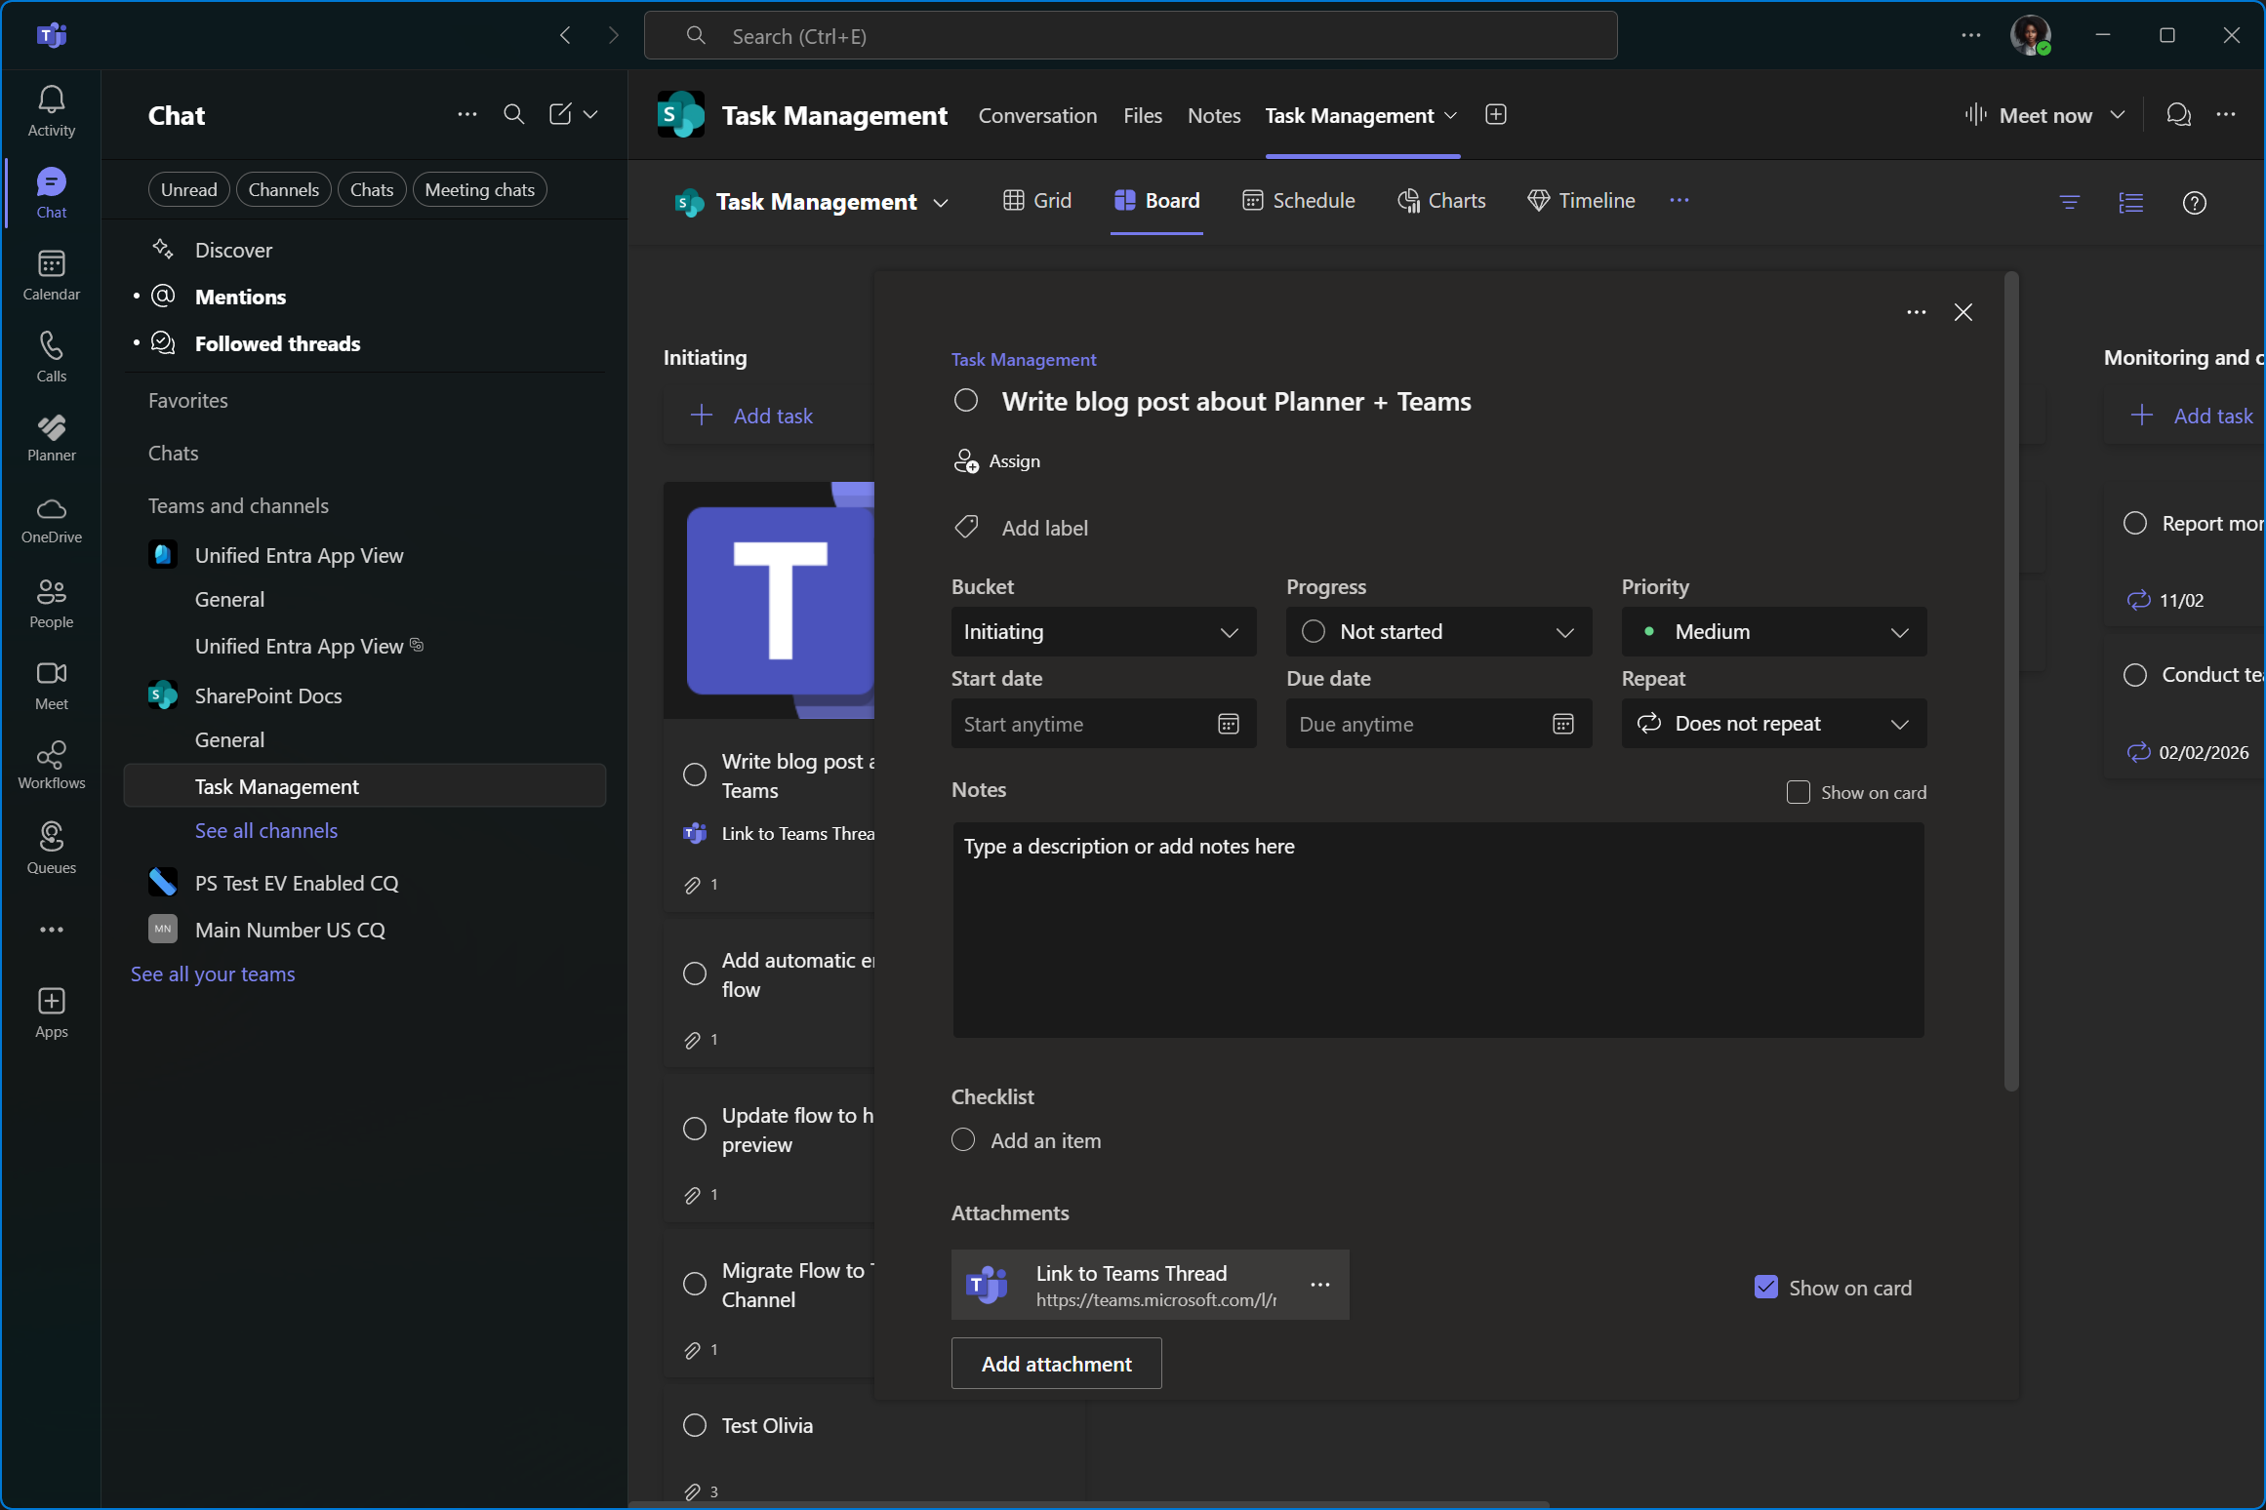Open Chat header more options ellipsis
Viewport: 2266px width, 1510px height.
click(x=467, y=114)
